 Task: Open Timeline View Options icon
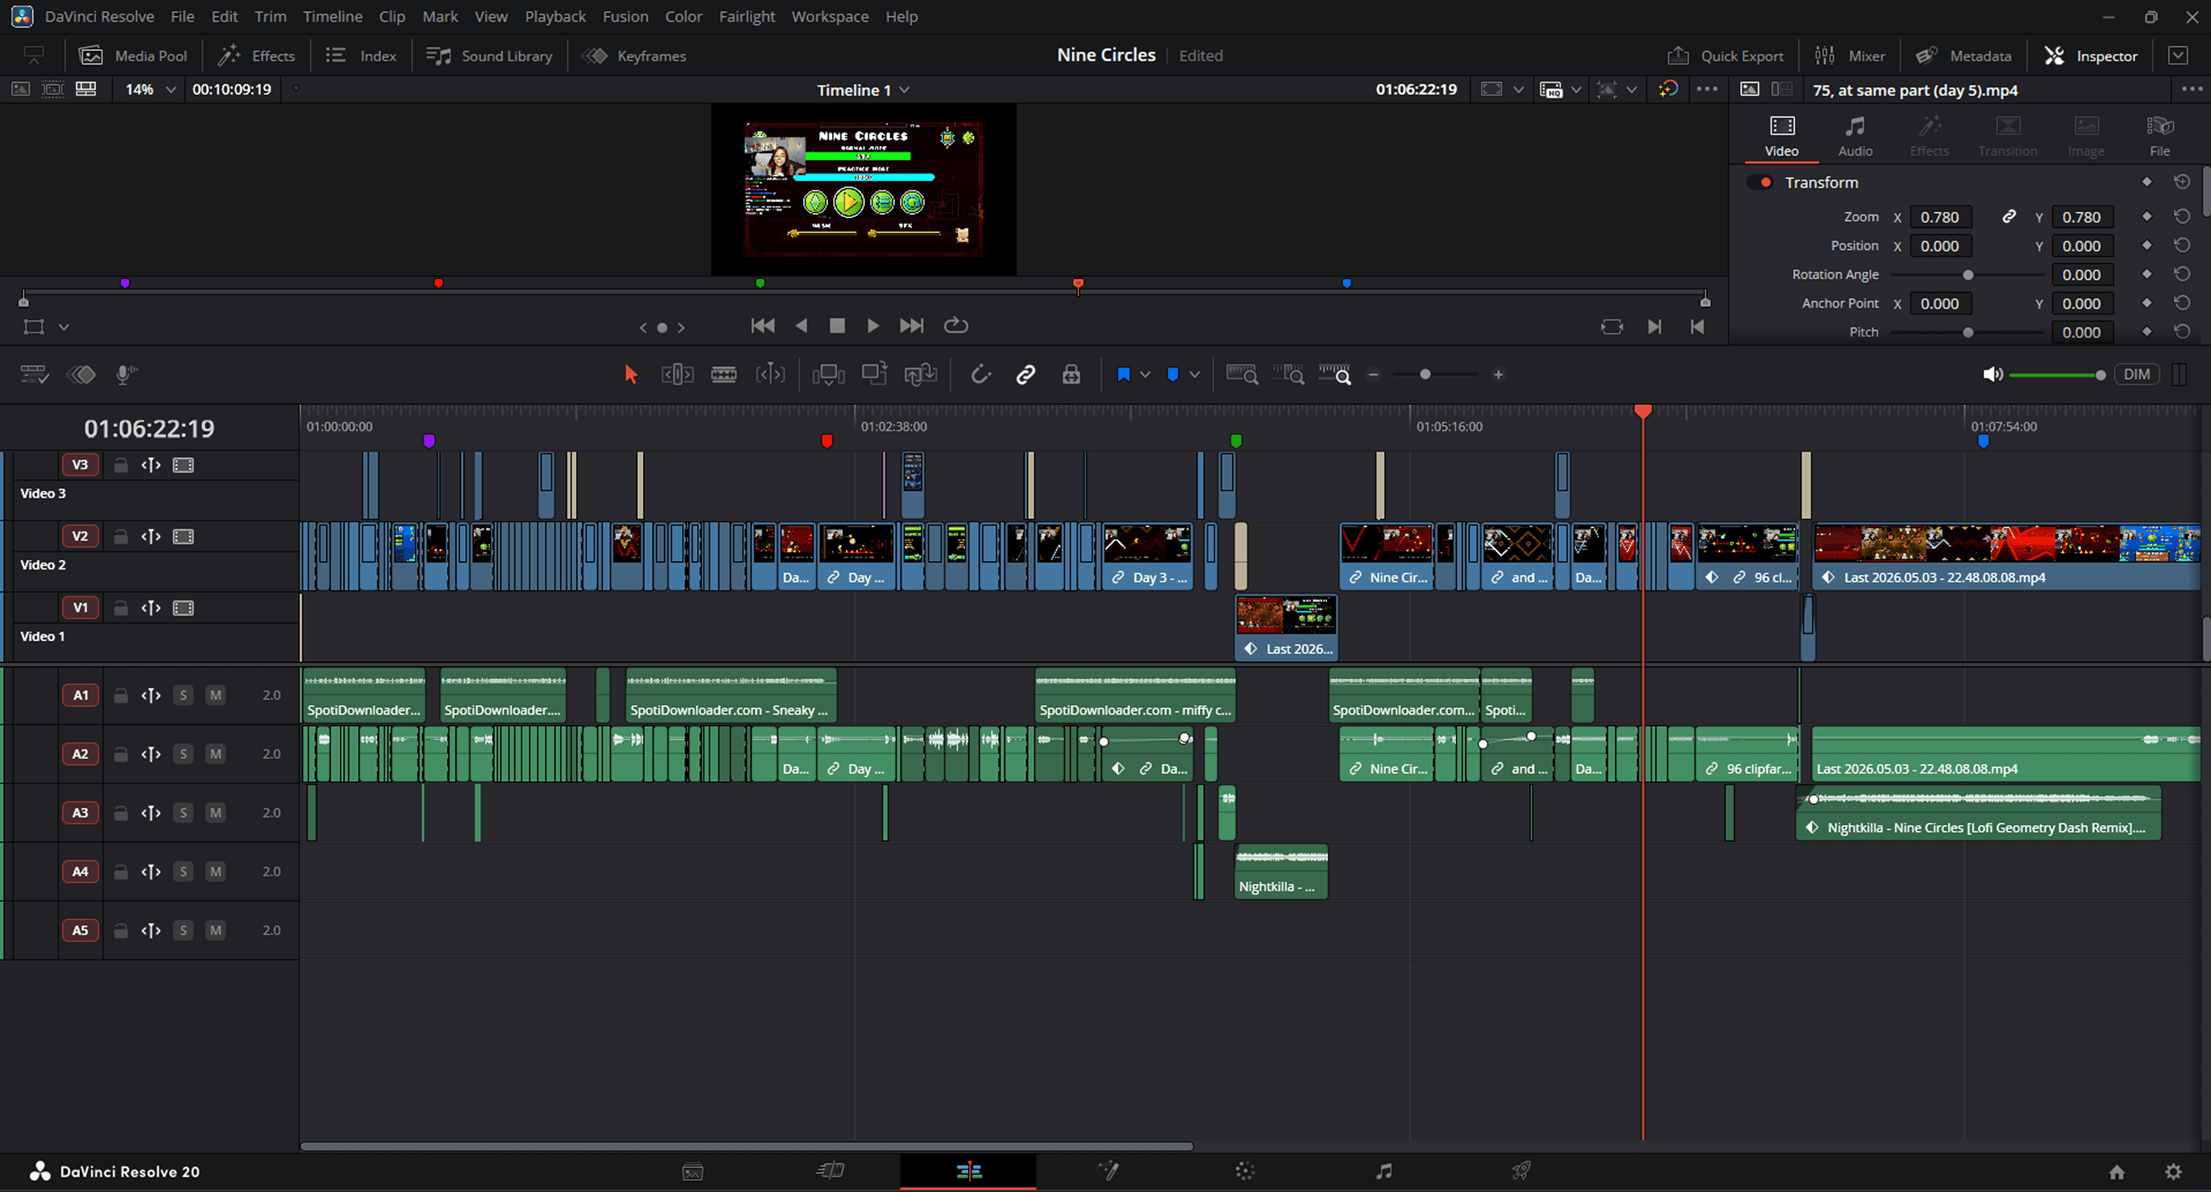coord(34,374)
